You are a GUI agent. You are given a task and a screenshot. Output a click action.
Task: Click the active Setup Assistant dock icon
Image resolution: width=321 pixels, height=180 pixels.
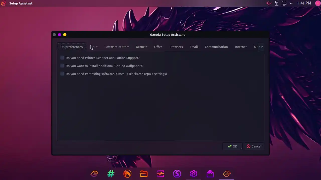(x=227, y=173)
